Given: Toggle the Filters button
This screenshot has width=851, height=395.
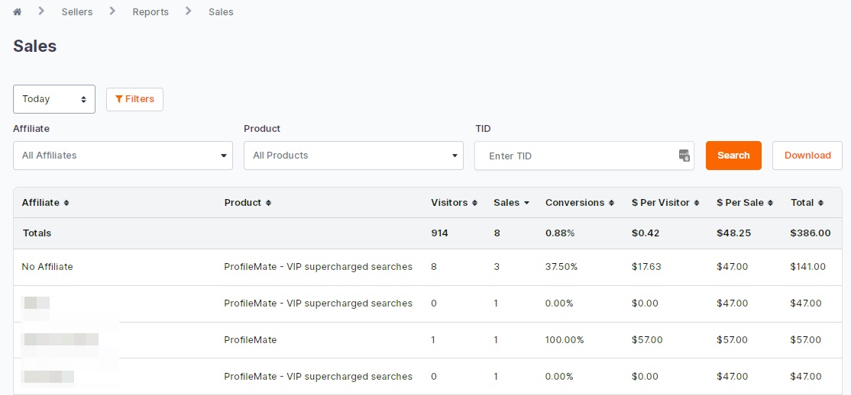Looking at the screenshot, I should tap(134, 99).
